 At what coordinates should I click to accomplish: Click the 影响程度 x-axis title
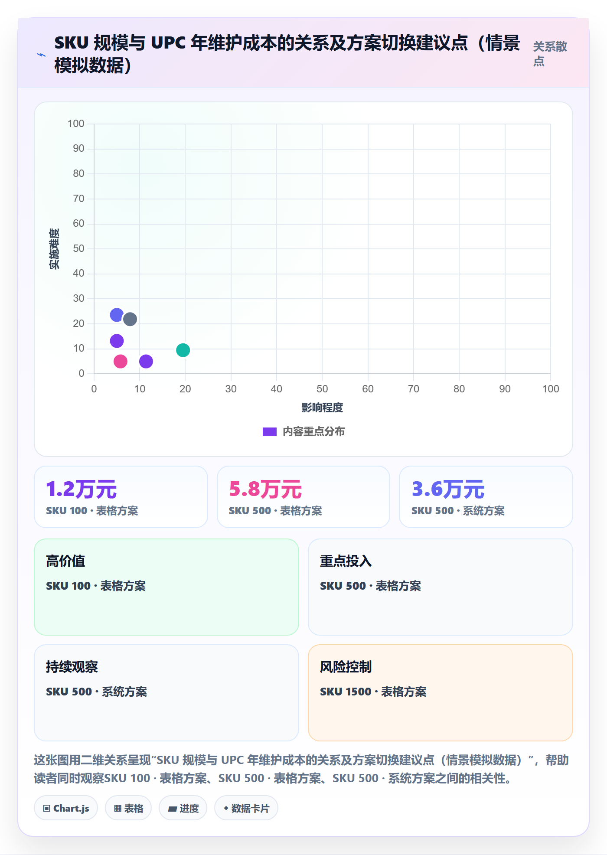[x=322, y=408]
